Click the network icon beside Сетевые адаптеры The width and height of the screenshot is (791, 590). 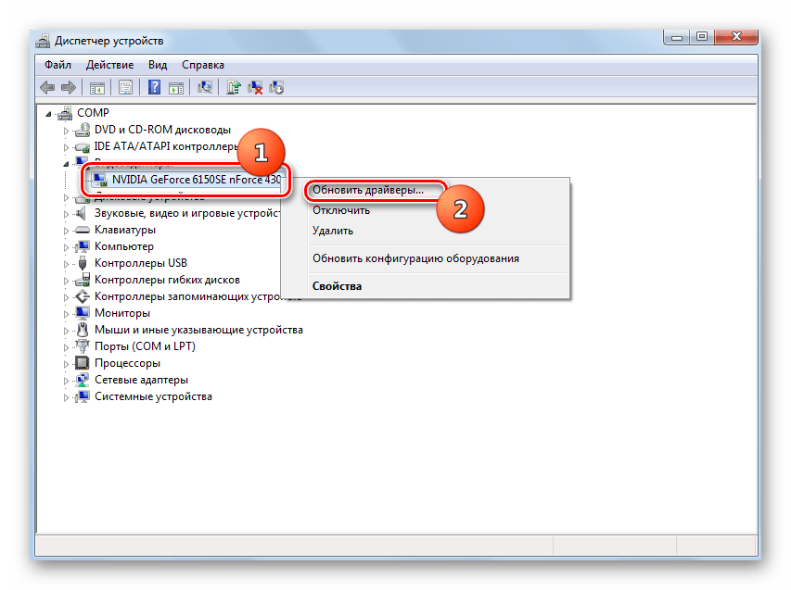82,380
